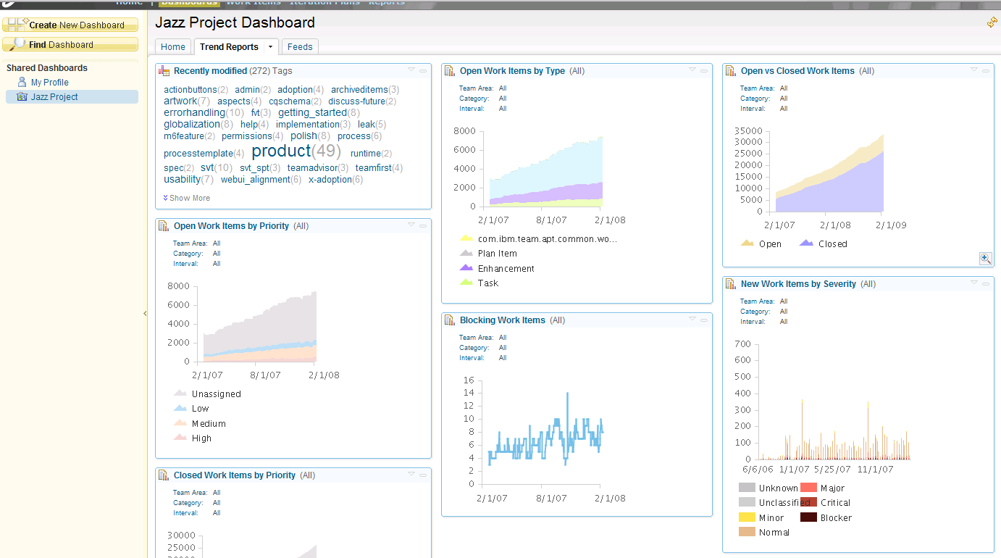The height and width of the screenshot is (558, 1001).
Task: Minimize the New Work Items by Severity widget
Action: [x=986, y=283]
